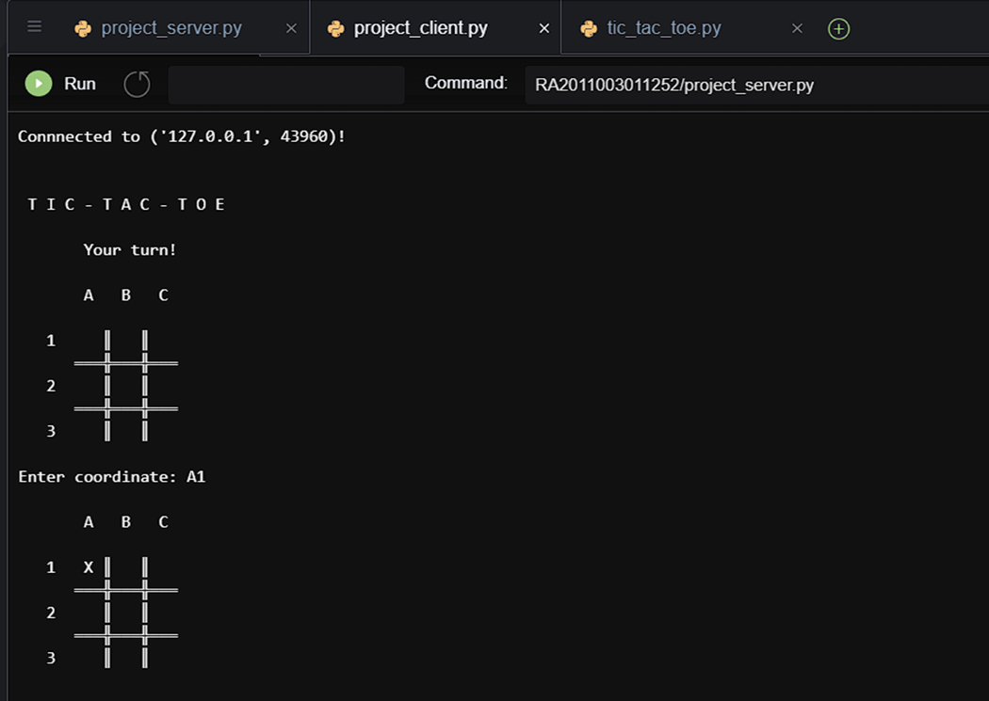Select the Connnected to text line
This screenshot has height=701, width=989.
184,135
